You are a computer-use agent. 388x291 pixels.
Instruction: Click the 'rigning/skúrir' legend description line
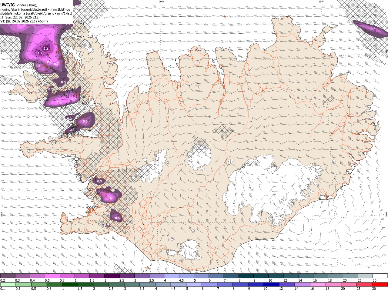[35, 9]
